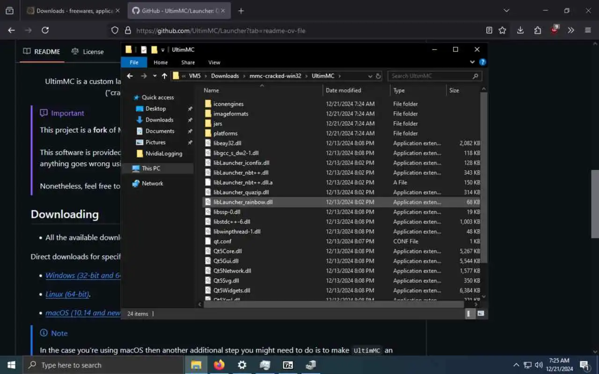Viewport: 599px width, 374px height.
Task: Select the iconengines folder
Action: 228,104
